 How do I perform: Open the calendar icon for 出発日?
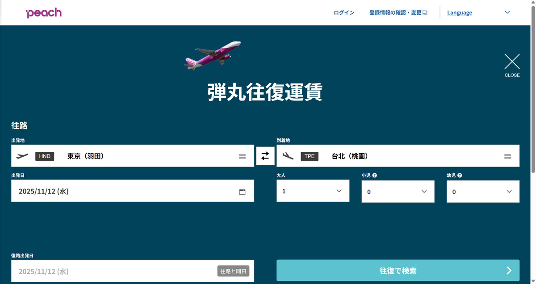242,191
